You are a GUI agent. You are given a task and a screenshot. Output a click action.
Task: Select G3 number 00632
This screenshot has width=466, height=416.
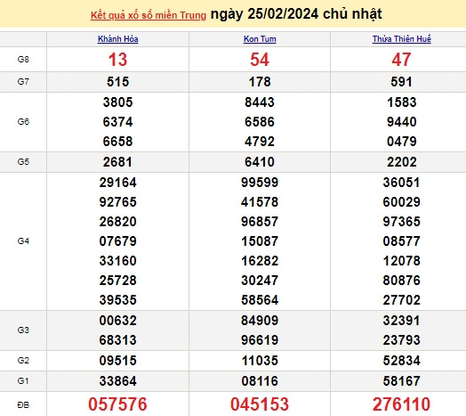tap(118, 321)
